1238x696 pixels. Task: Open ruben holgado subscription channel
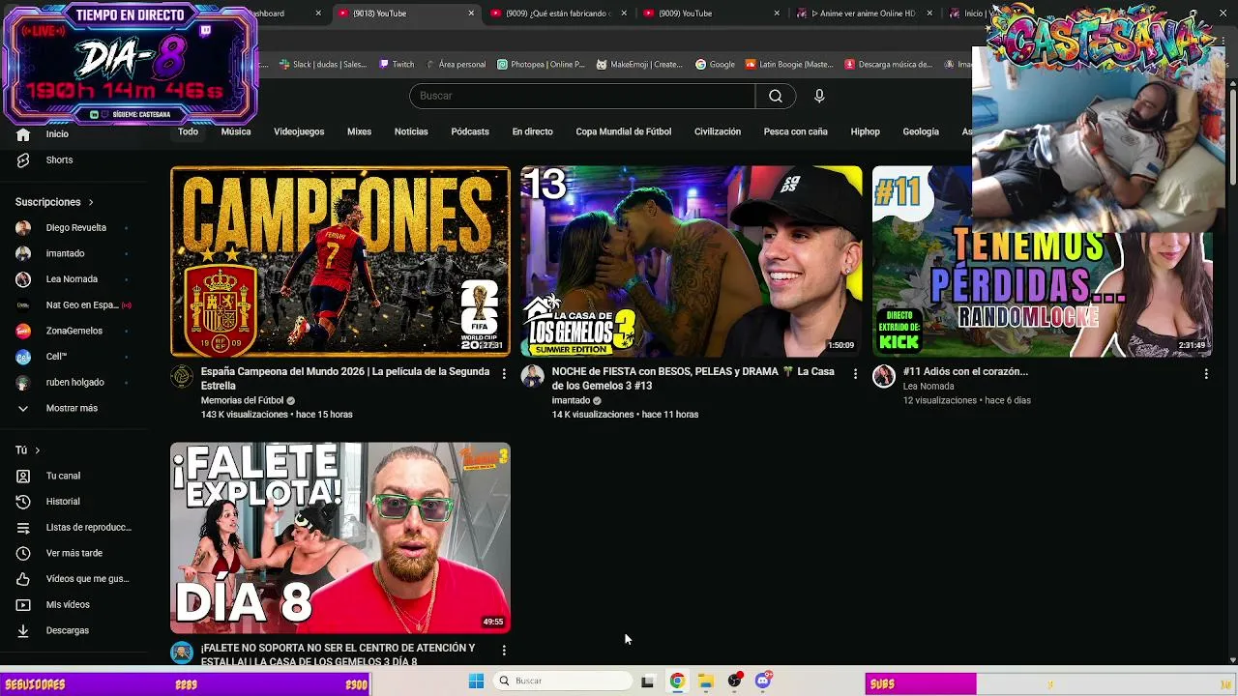pyautogui.click(x=74, y=383)
